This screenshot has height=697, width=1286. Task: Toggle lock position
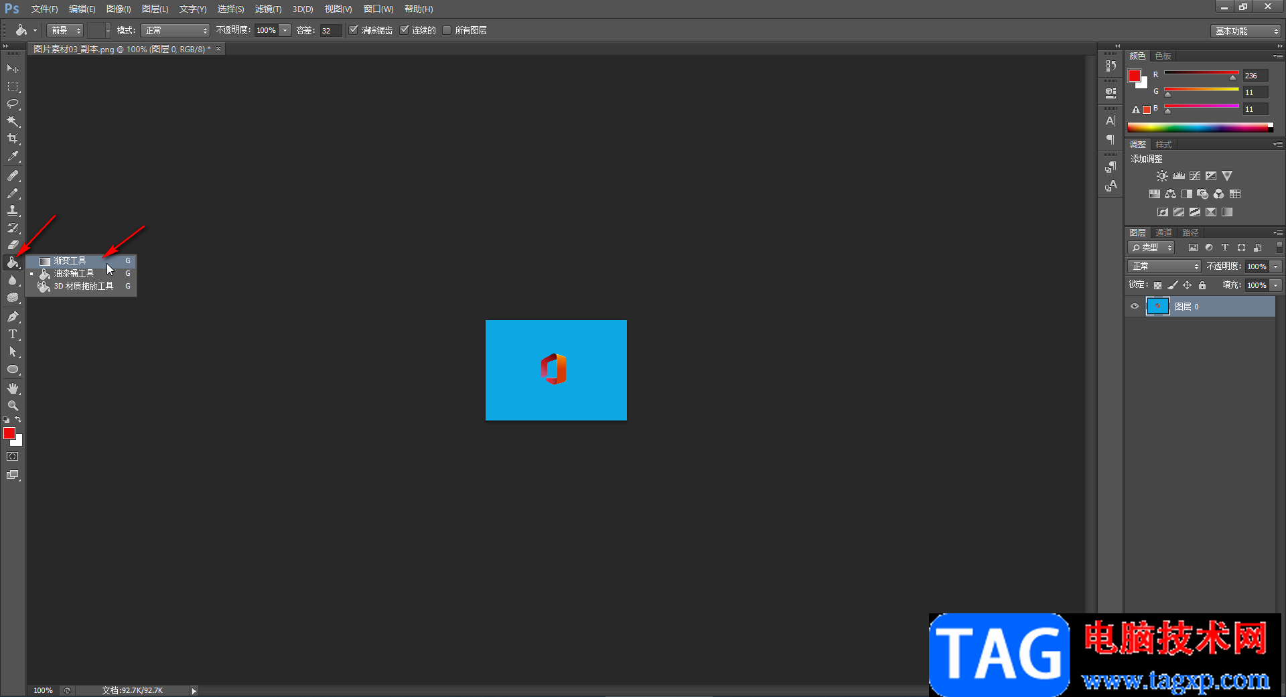[1188, 285]
